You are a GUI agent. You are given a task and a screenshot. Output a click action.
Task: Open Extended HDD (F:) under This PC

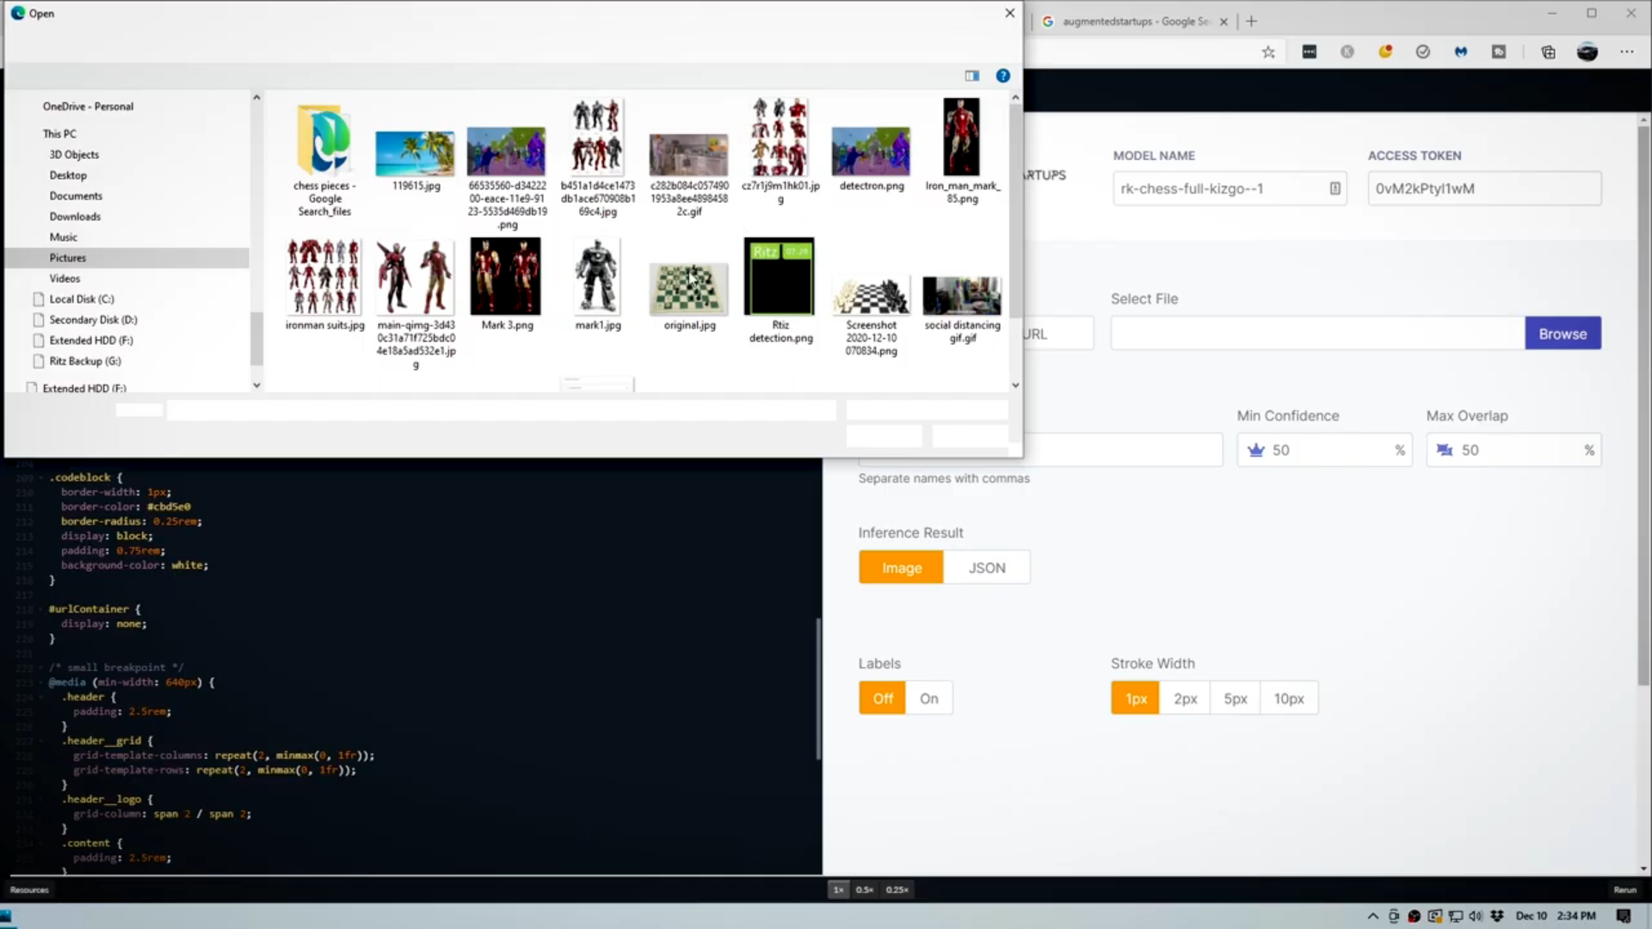tap(90, 341)
